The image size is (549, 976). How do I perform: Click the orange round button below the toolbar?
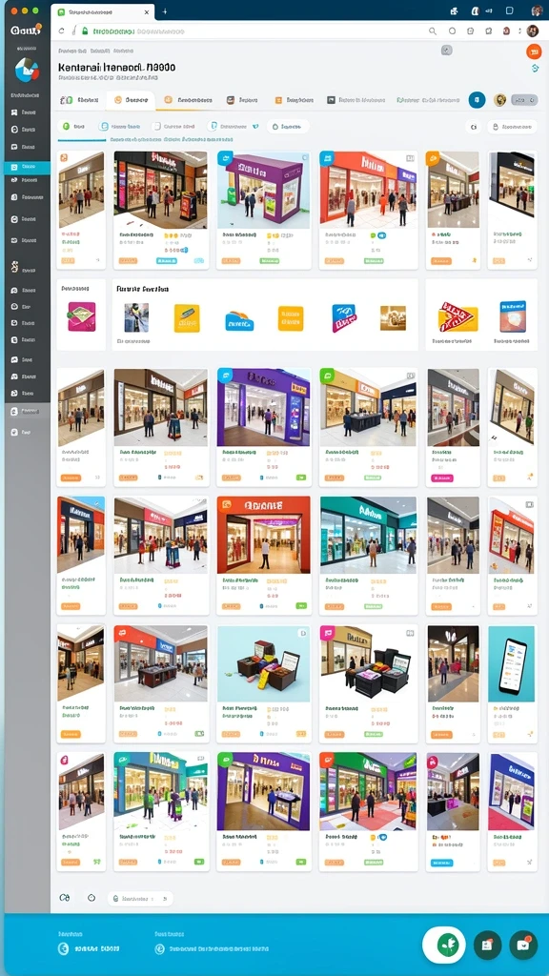pos(534,51)
